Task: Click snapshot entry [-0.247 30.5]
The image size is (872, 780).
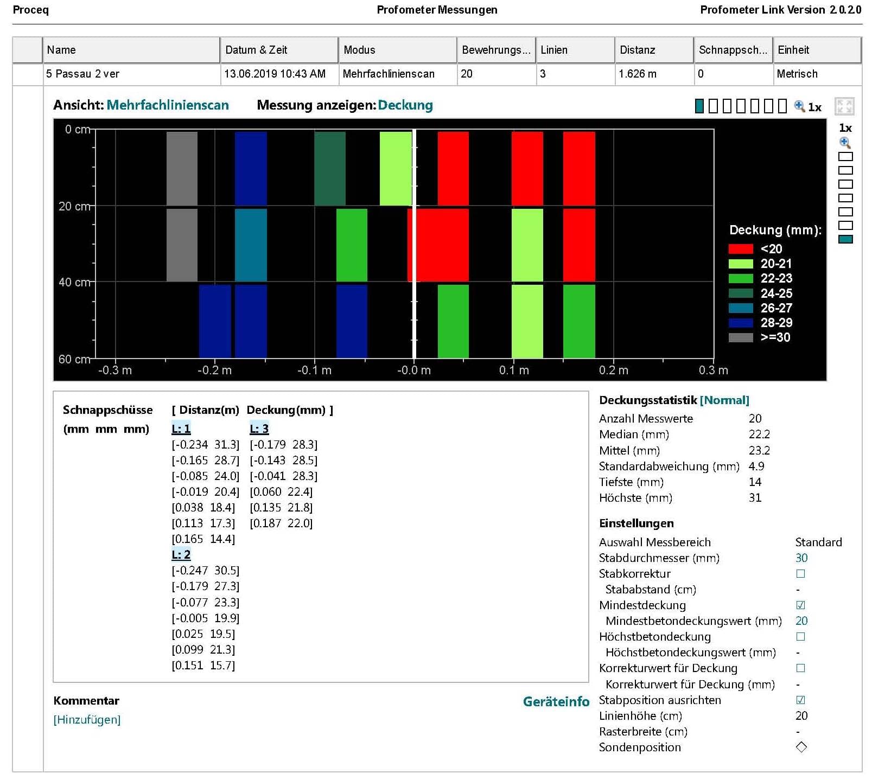Action: tap(206, 570)
